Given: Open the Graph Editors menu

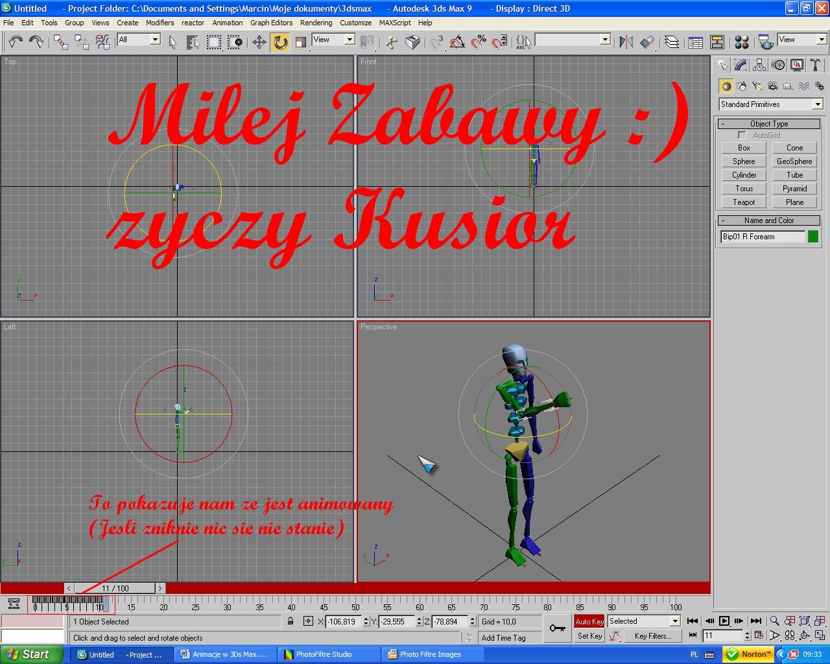Looking at the screenshot, I should (271, 23).
